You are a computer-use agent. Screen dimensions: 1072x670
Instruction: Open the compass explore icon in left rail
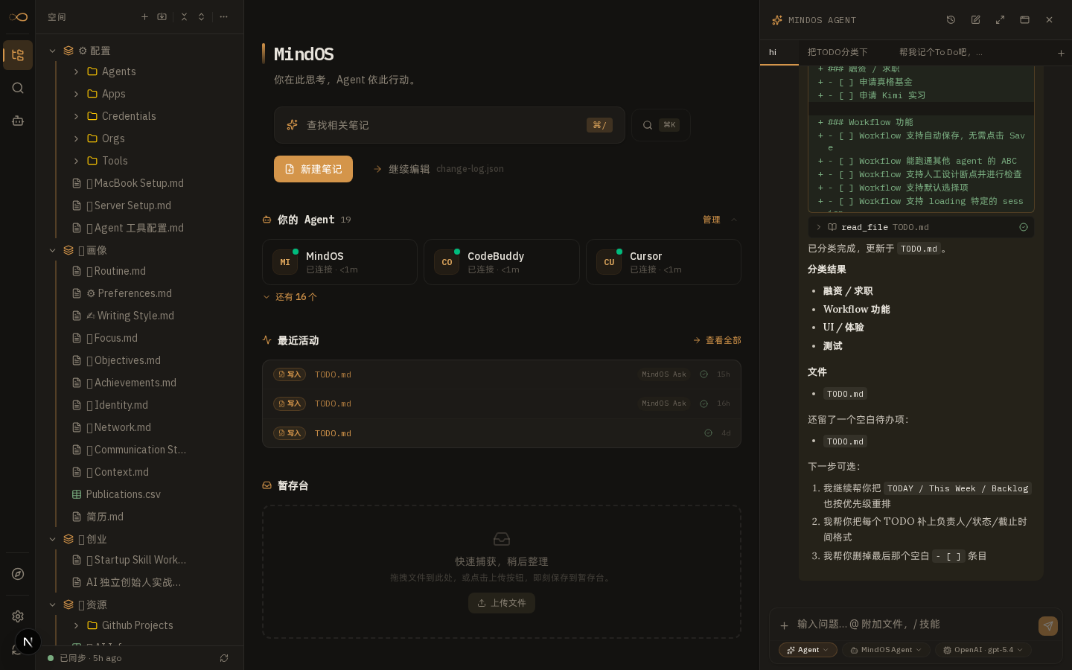click(x=18, y=574)
